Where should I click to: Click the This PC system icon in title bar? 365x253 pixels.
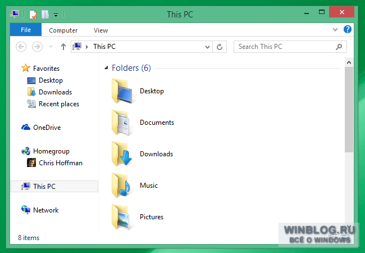click(15, 14)
